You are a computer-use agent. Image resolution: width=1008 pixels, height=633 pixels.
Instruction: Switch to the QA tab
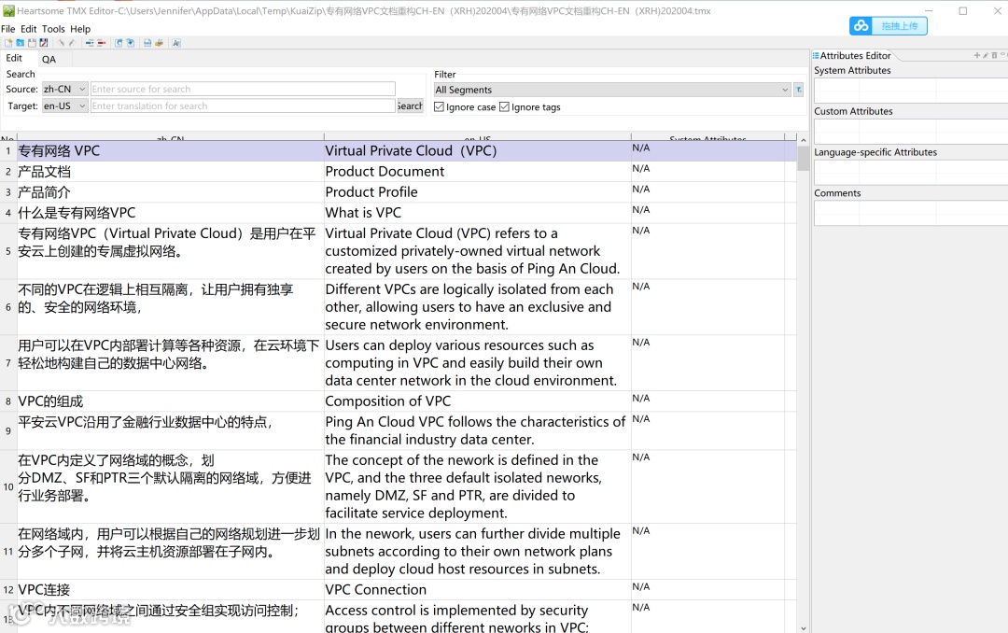coord(49,59)
